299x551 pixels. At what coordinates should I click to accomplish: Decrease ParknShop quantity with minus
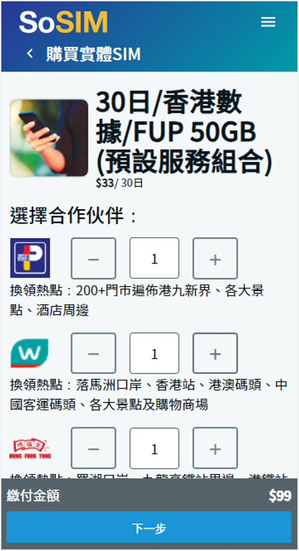coord(94,258)
